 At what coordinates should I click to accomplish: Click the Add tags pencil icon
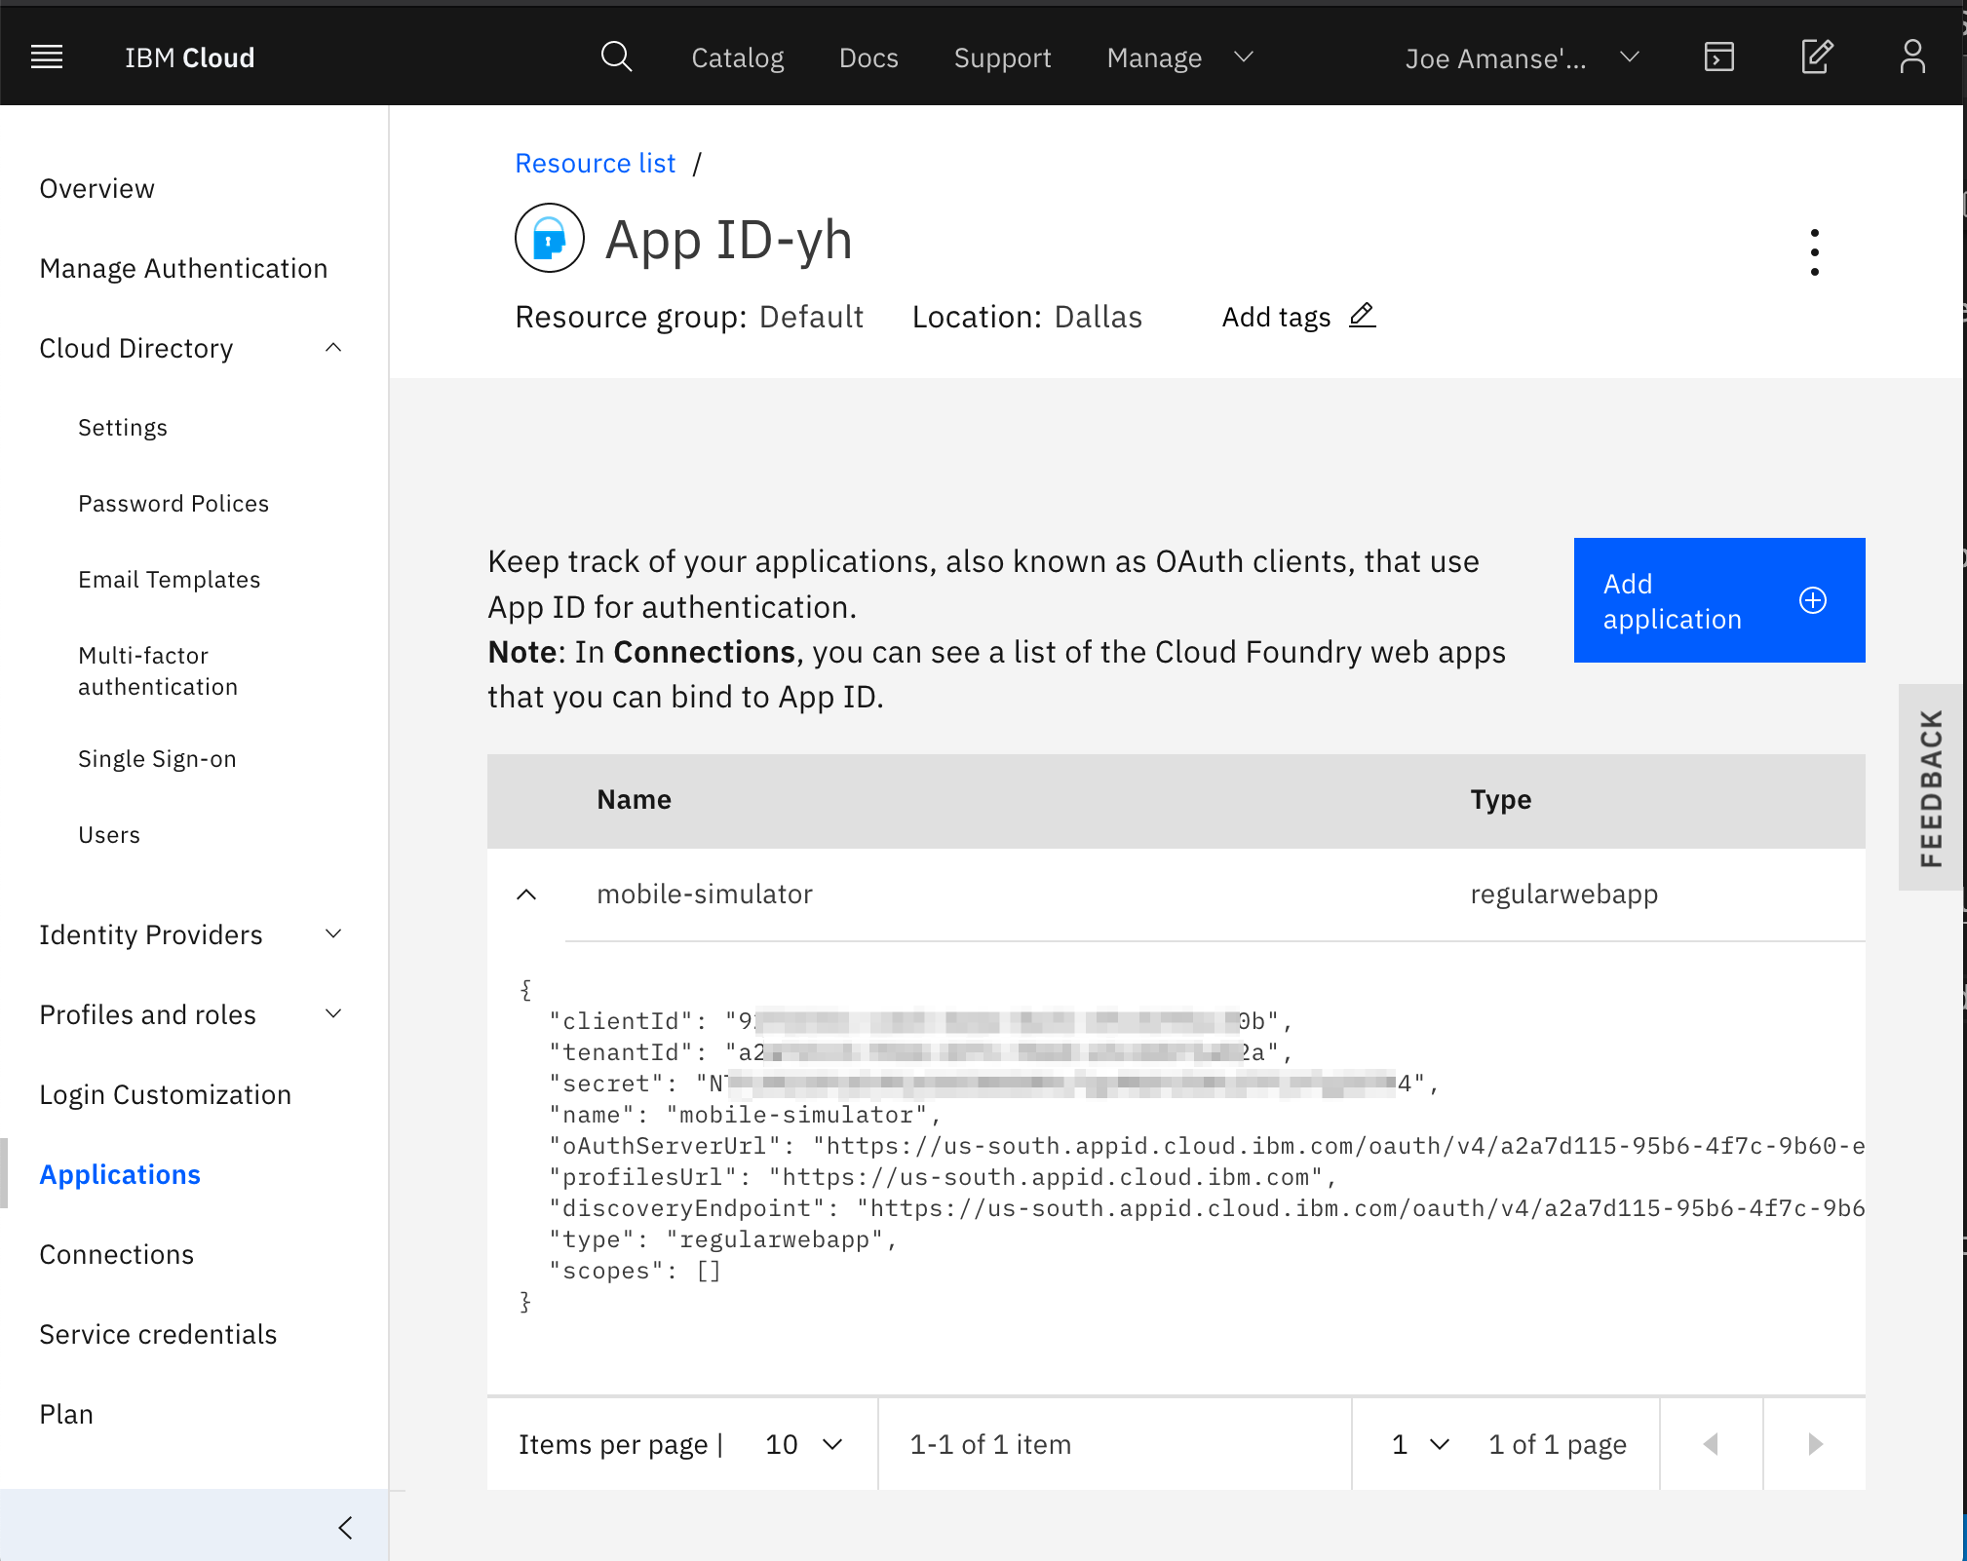pyautogui.click(x=1363, y=315)
